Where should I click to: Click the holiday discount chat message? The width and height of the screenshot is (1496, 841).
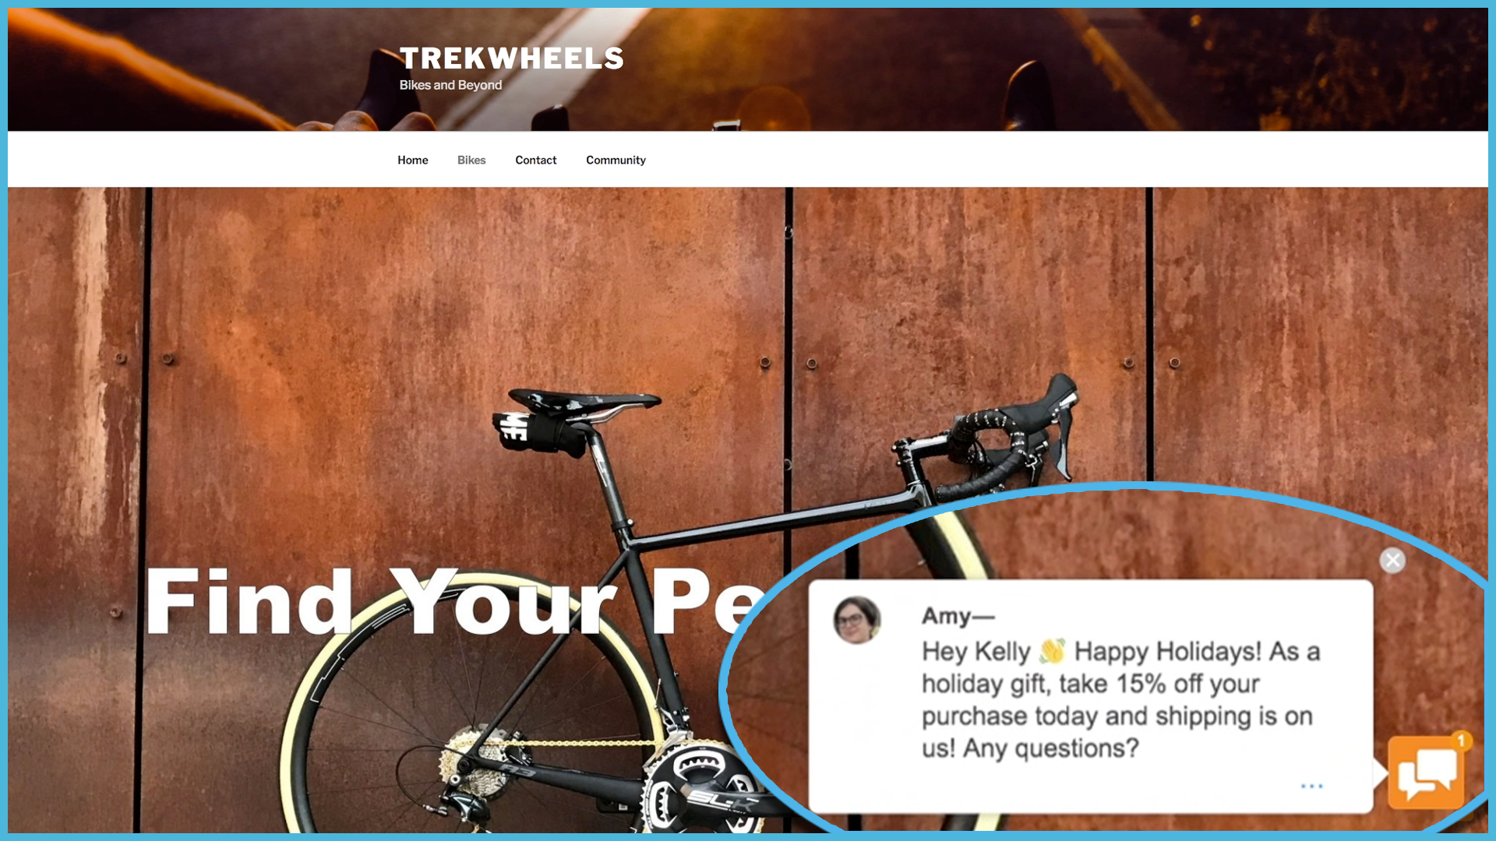point(1120,699)
